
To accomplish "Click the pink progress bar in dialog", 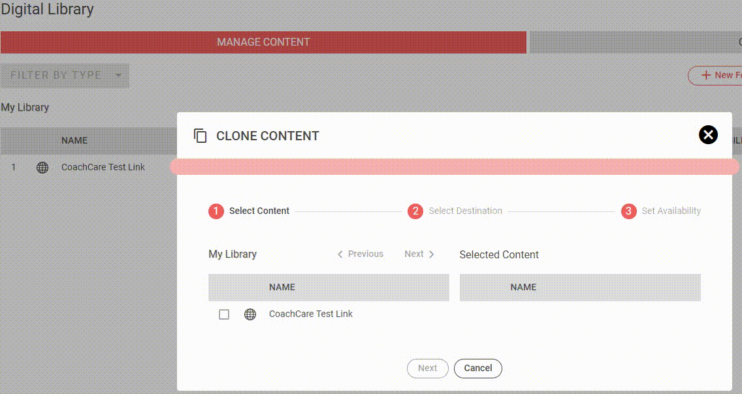I will tap(454, 166).
